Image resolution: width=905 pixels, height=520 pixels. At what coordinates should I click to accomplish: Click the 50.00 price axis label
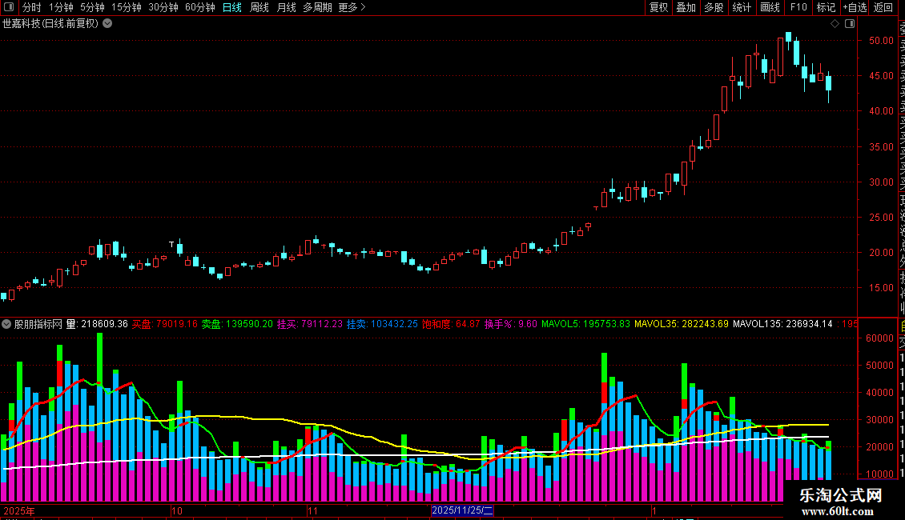pyautogui.click(x=881, y=40)
